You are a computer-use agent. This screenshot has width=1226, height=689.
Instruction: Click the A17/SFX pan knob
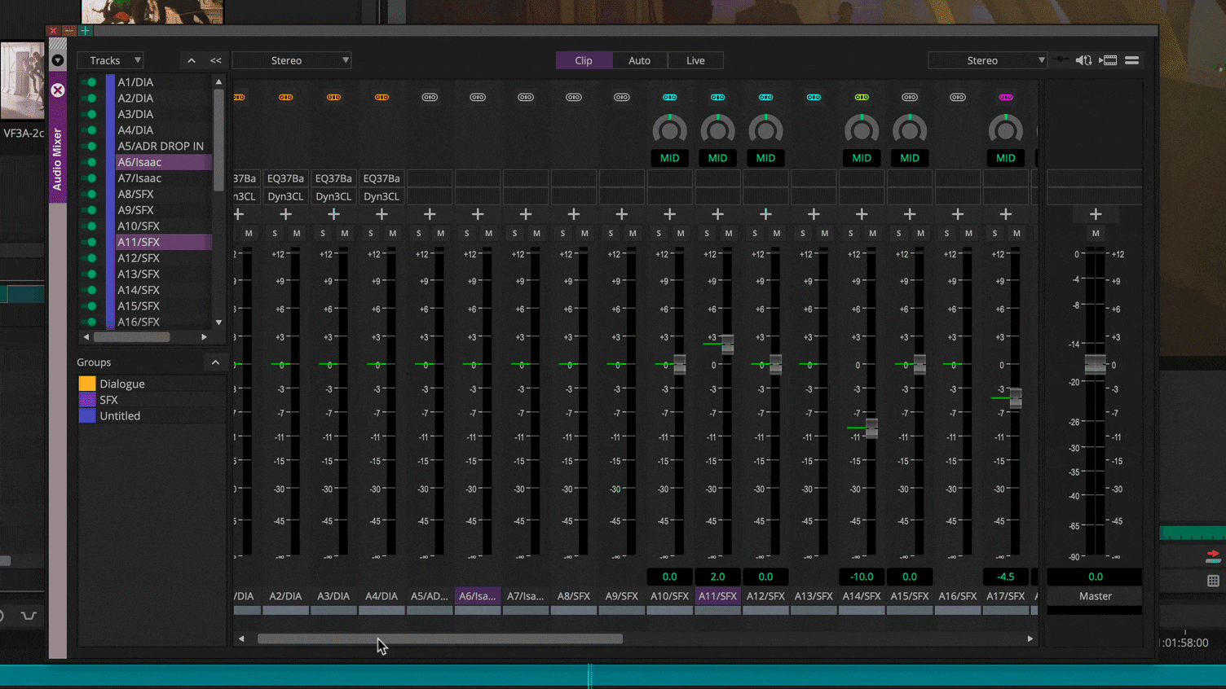1006,130
